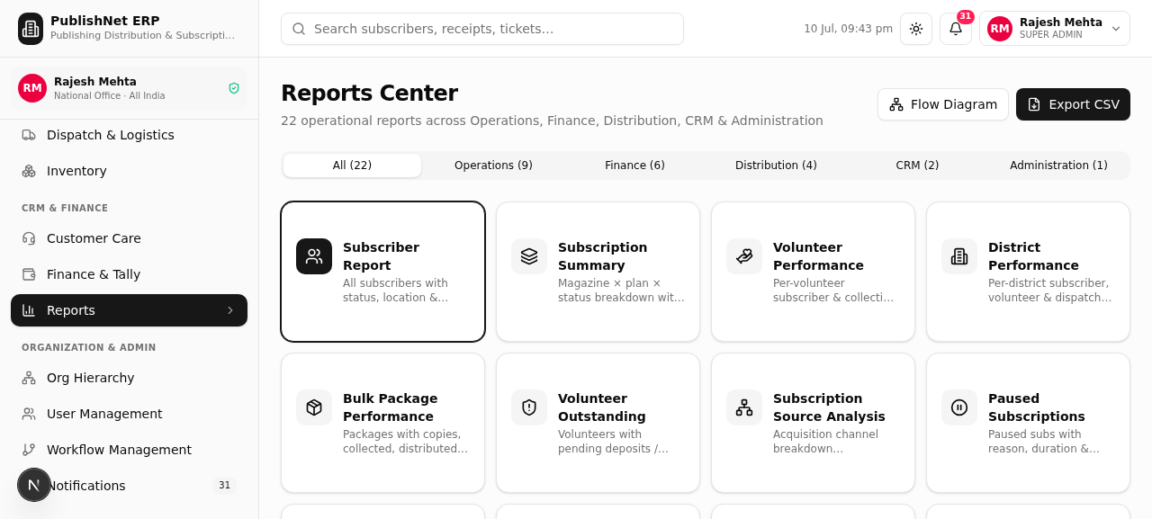Click the Finance & Tally wallet icon

[29, 274]
